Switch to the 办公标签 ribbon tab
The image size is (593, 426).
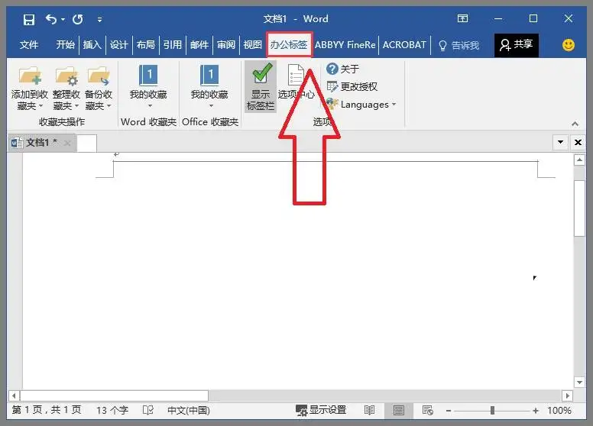[289, 45]
